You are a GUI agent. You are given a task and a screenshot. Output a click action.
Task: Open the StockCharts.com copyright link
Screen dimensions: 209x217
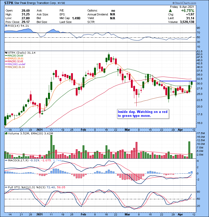pyautogui.click(x=184, y=3)
